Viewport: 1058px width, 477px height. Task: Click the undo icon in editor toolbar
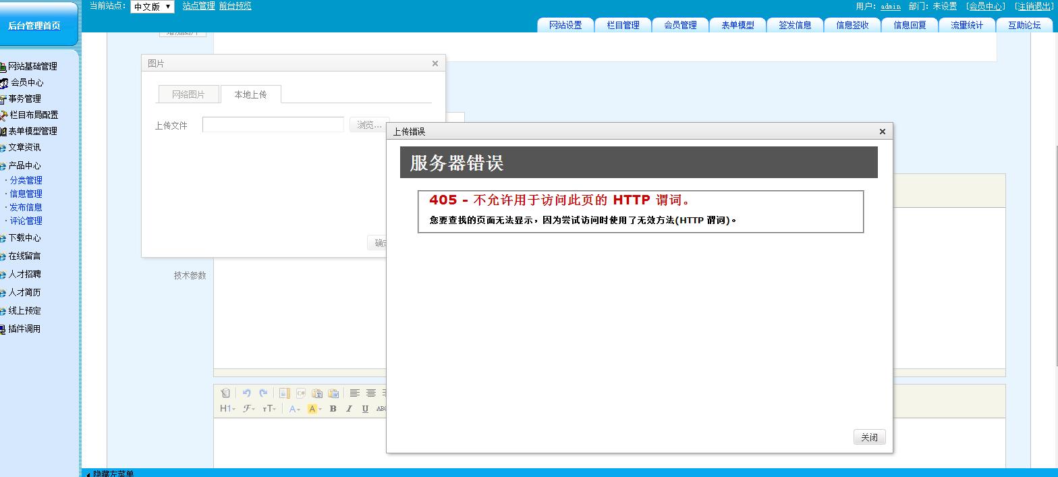[x=246, y=393]
